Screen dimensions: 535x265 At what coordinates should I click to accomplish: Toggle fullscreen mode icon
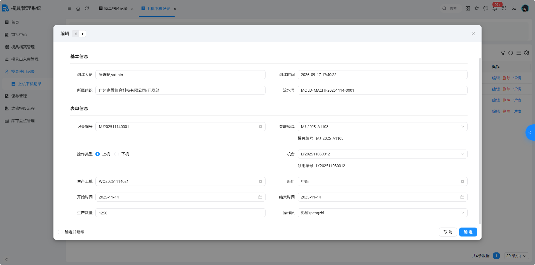(x=504, y=8)
